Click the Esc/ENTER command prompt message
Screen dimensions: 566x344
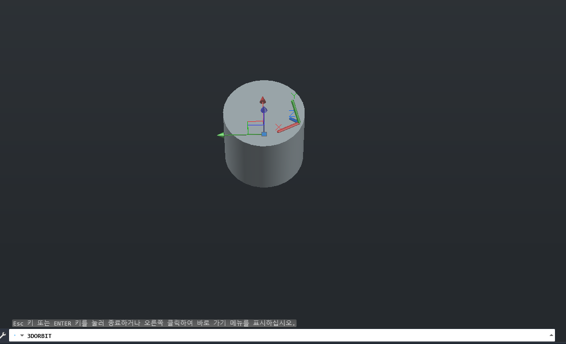tap(154, 323)
